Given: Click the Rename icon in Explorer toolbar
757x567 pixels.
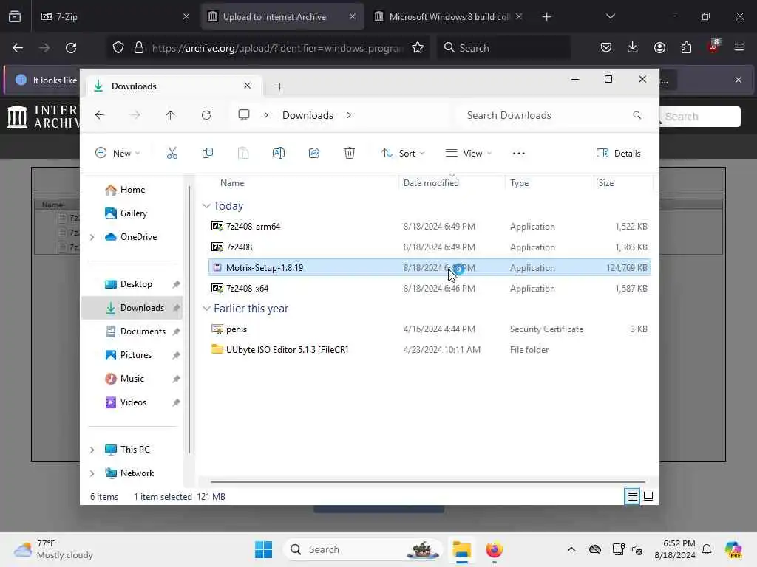Looking at the screenshot, I should coord(279,154).
